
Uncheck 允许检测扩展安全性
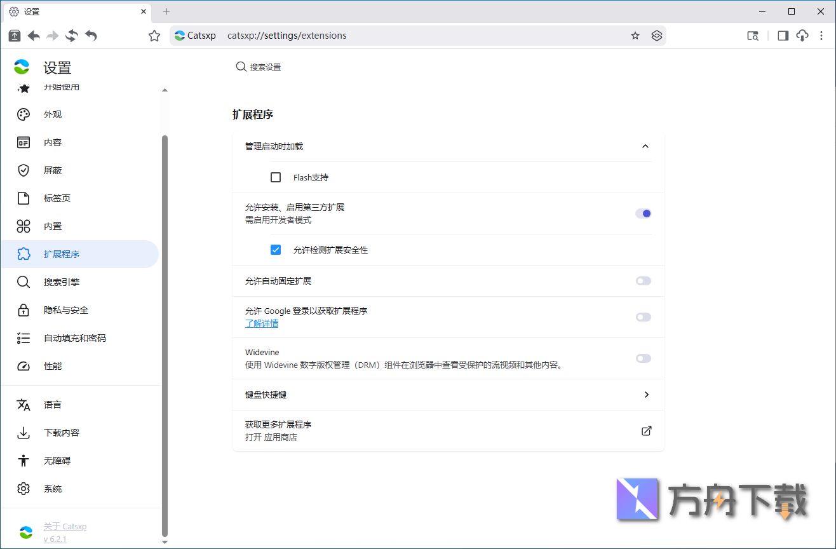coord(276,249)
